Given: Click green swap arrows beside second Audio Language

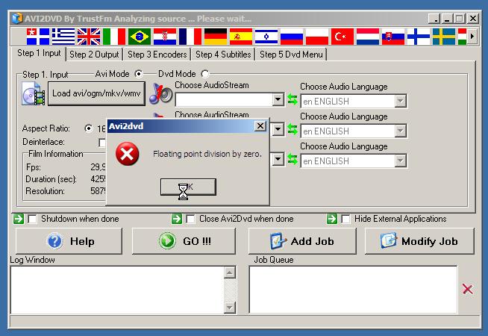Looking at the screenshot, I should 293,129.
